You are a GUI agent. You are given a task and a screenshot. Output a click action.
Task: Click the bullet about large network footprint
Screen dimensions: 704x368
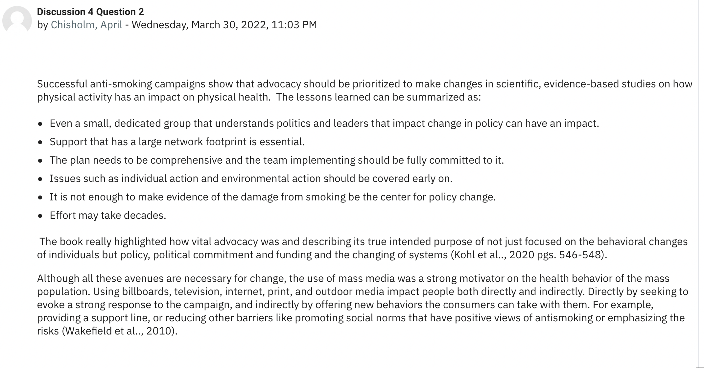click(x=177, y=142)
